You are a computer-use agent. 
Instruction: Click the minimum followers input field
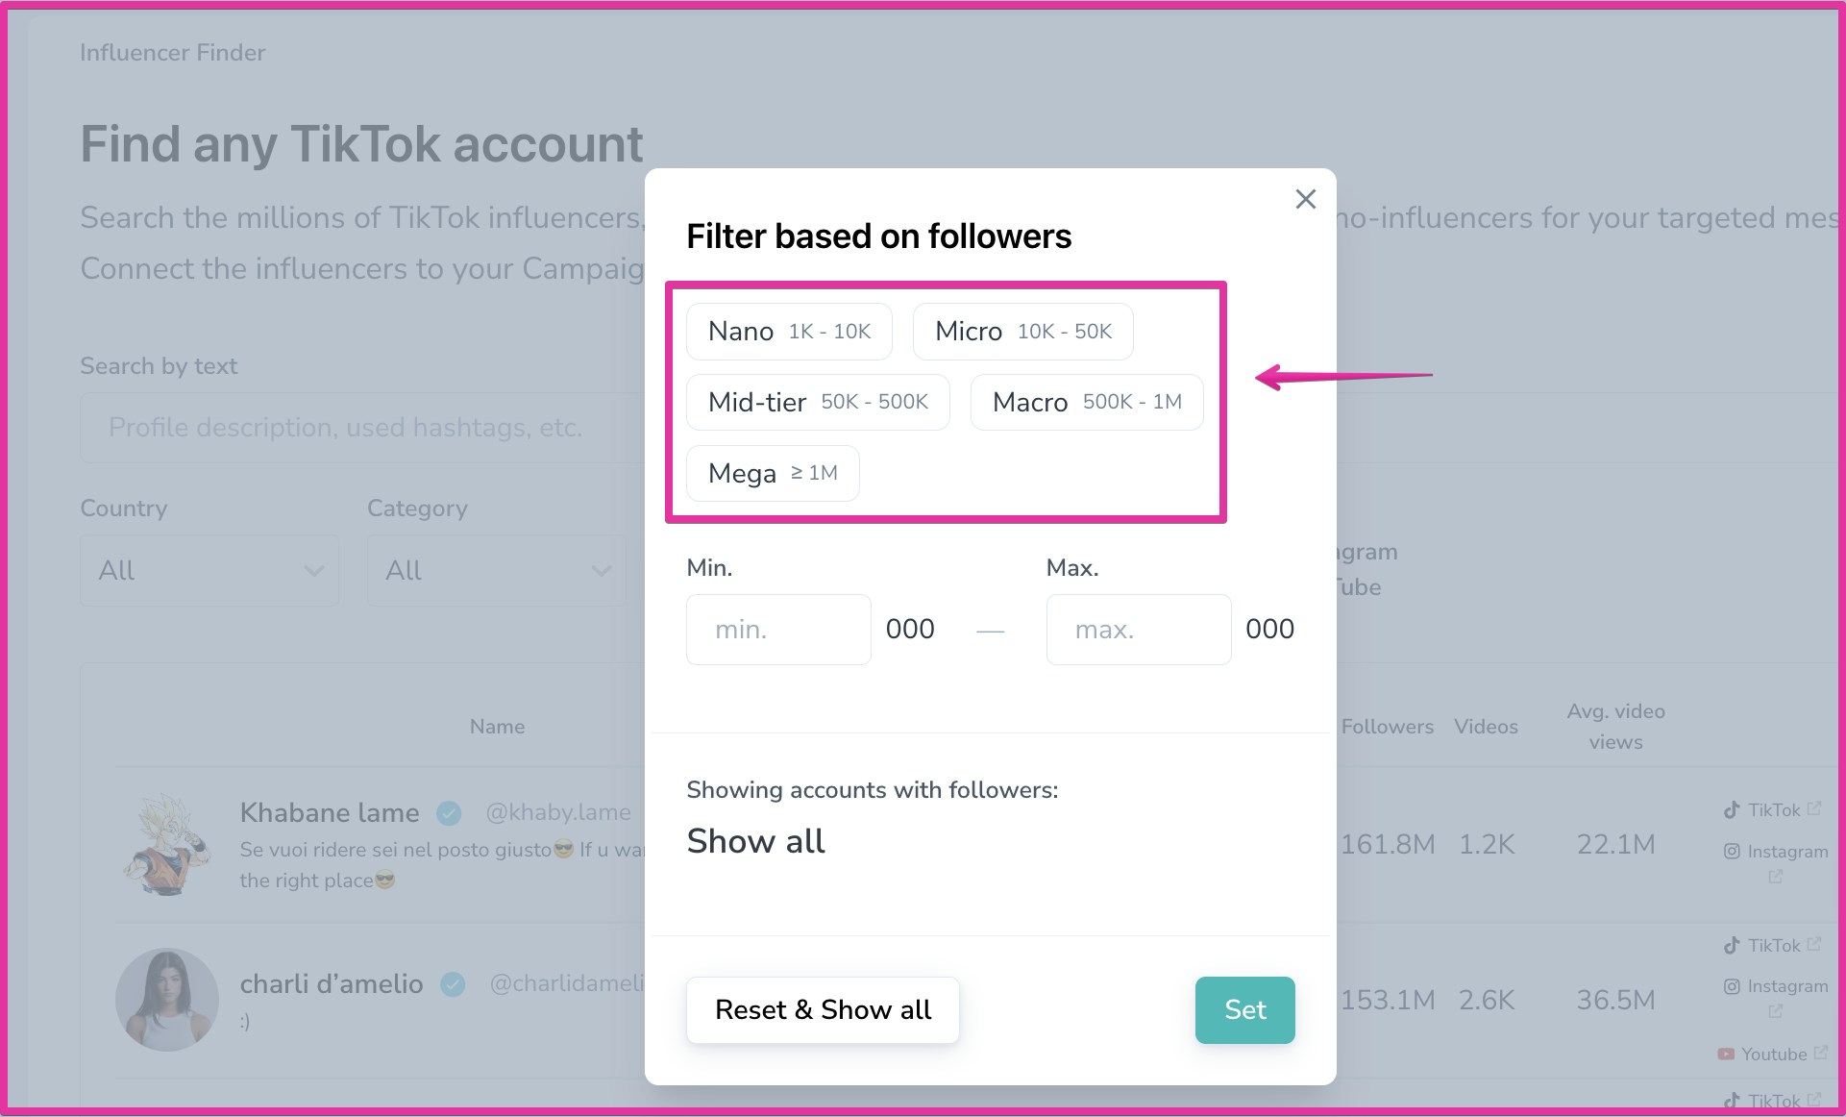point(778,630)
